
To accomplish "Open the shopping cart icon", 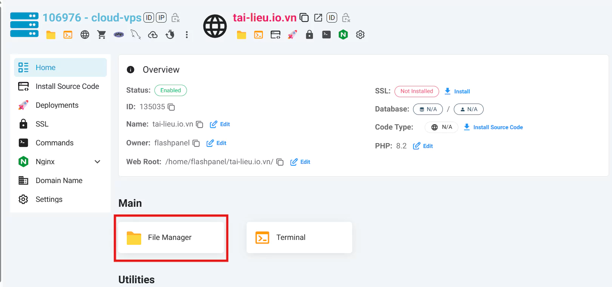I will tap(102, 35).
